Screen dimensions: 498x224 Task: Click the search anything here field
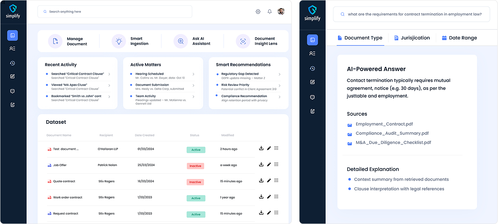tap(114, 11)
